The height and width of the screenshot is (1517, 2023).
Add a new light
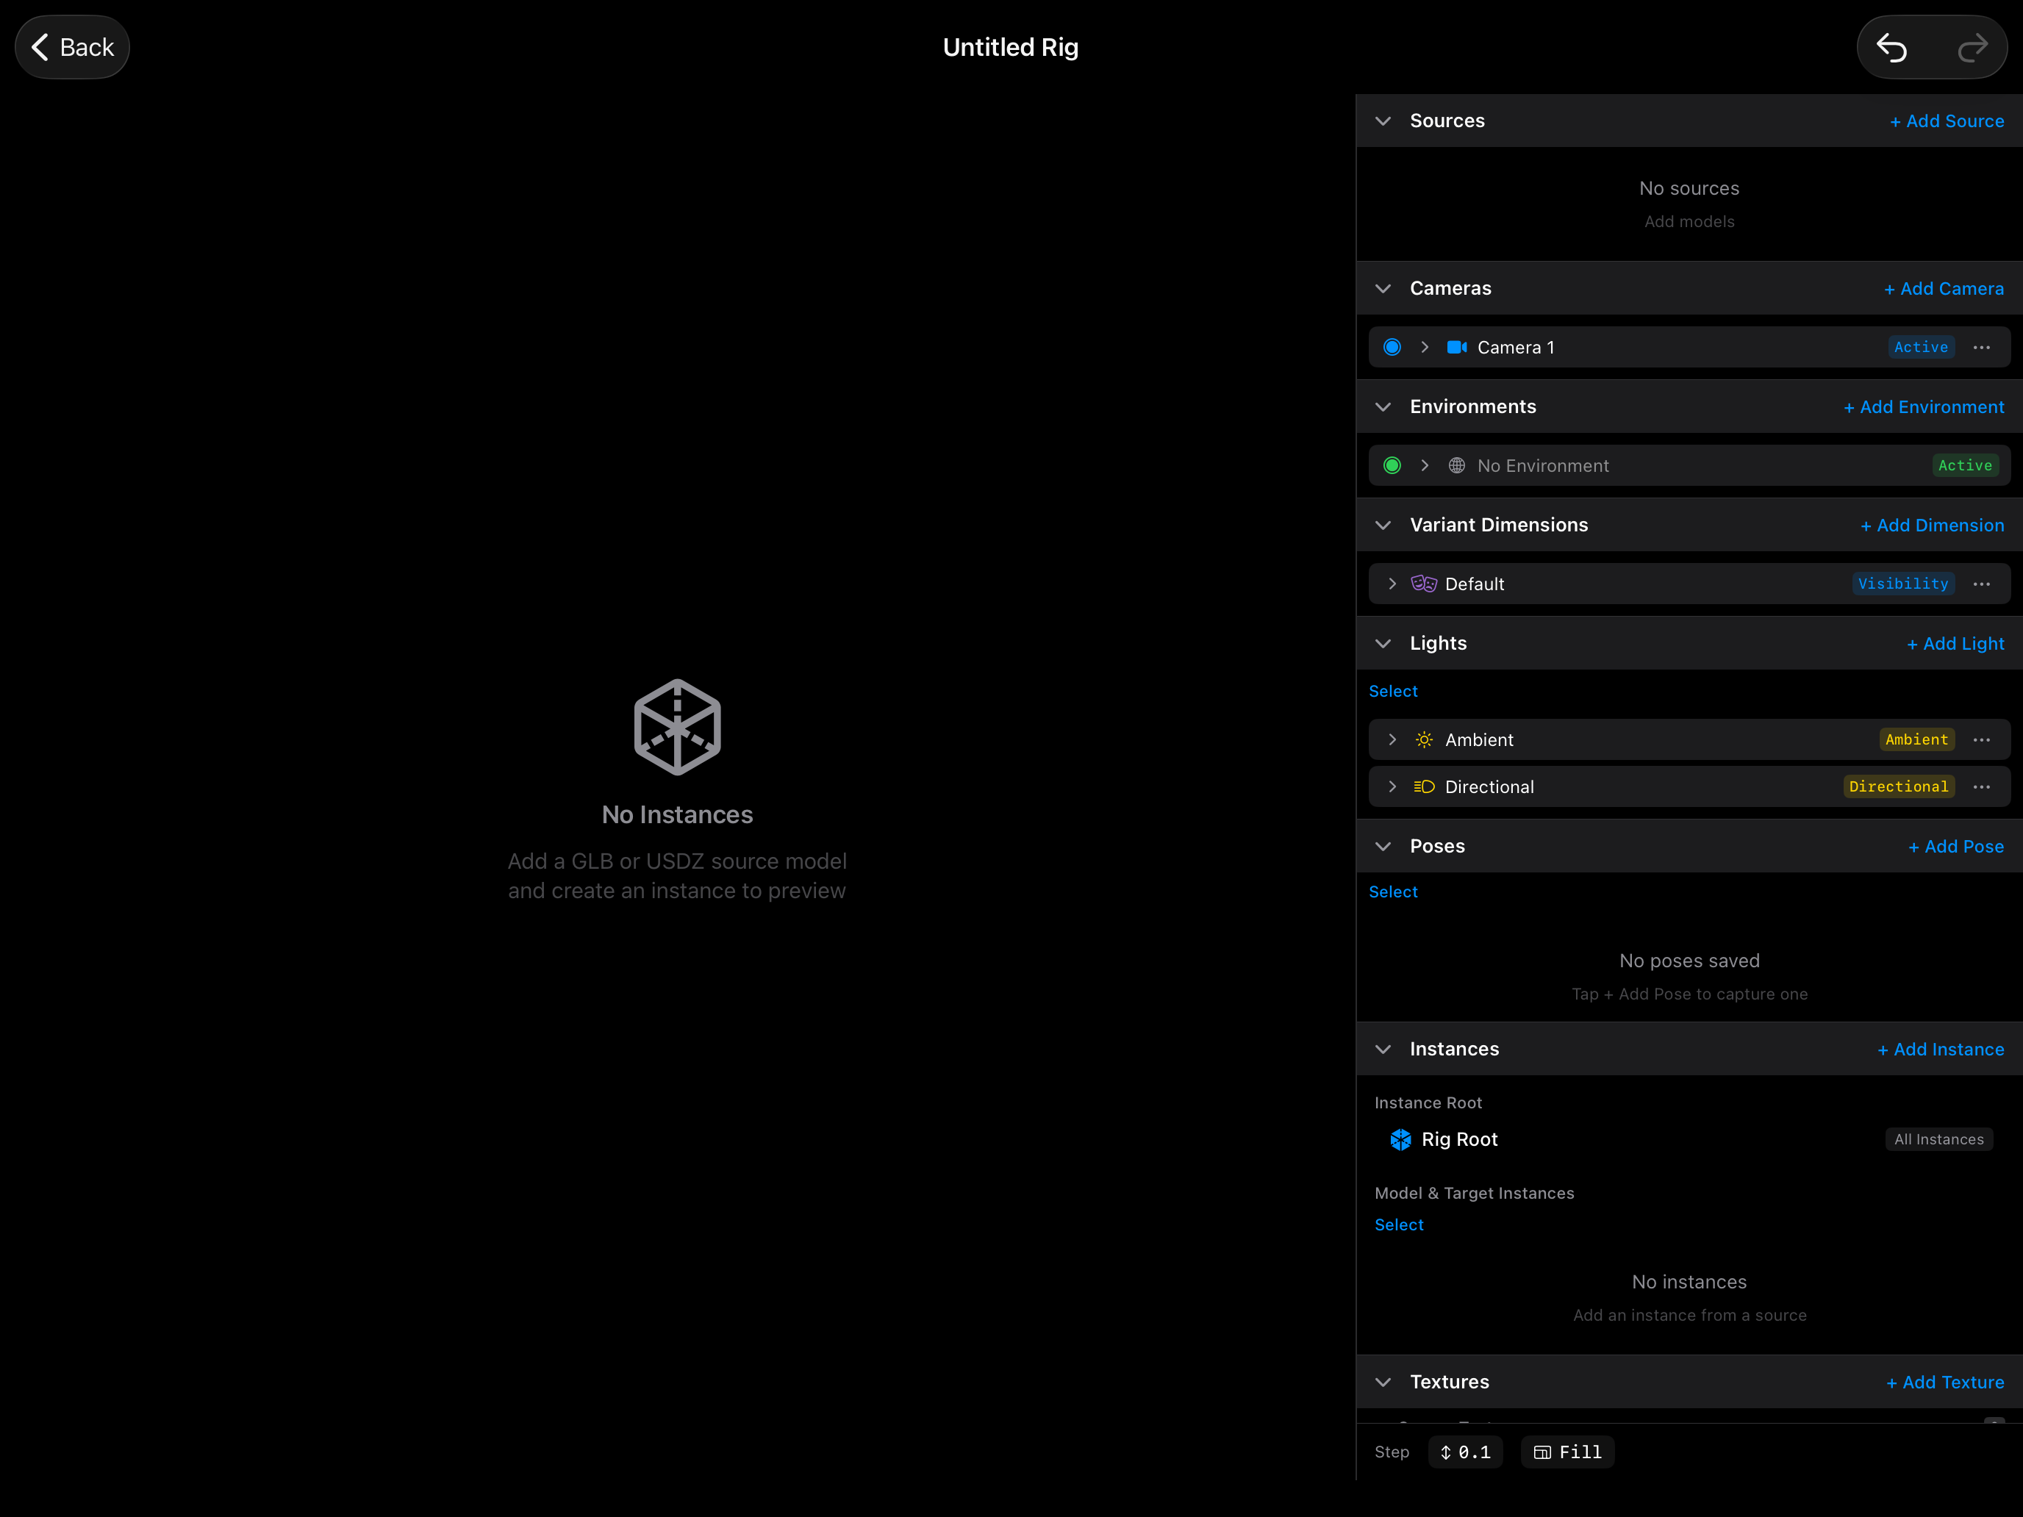[1955, 643]
